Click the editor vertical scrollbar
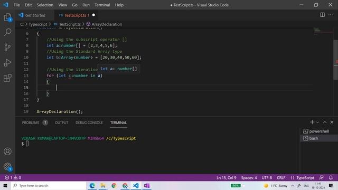 (336, 59)
